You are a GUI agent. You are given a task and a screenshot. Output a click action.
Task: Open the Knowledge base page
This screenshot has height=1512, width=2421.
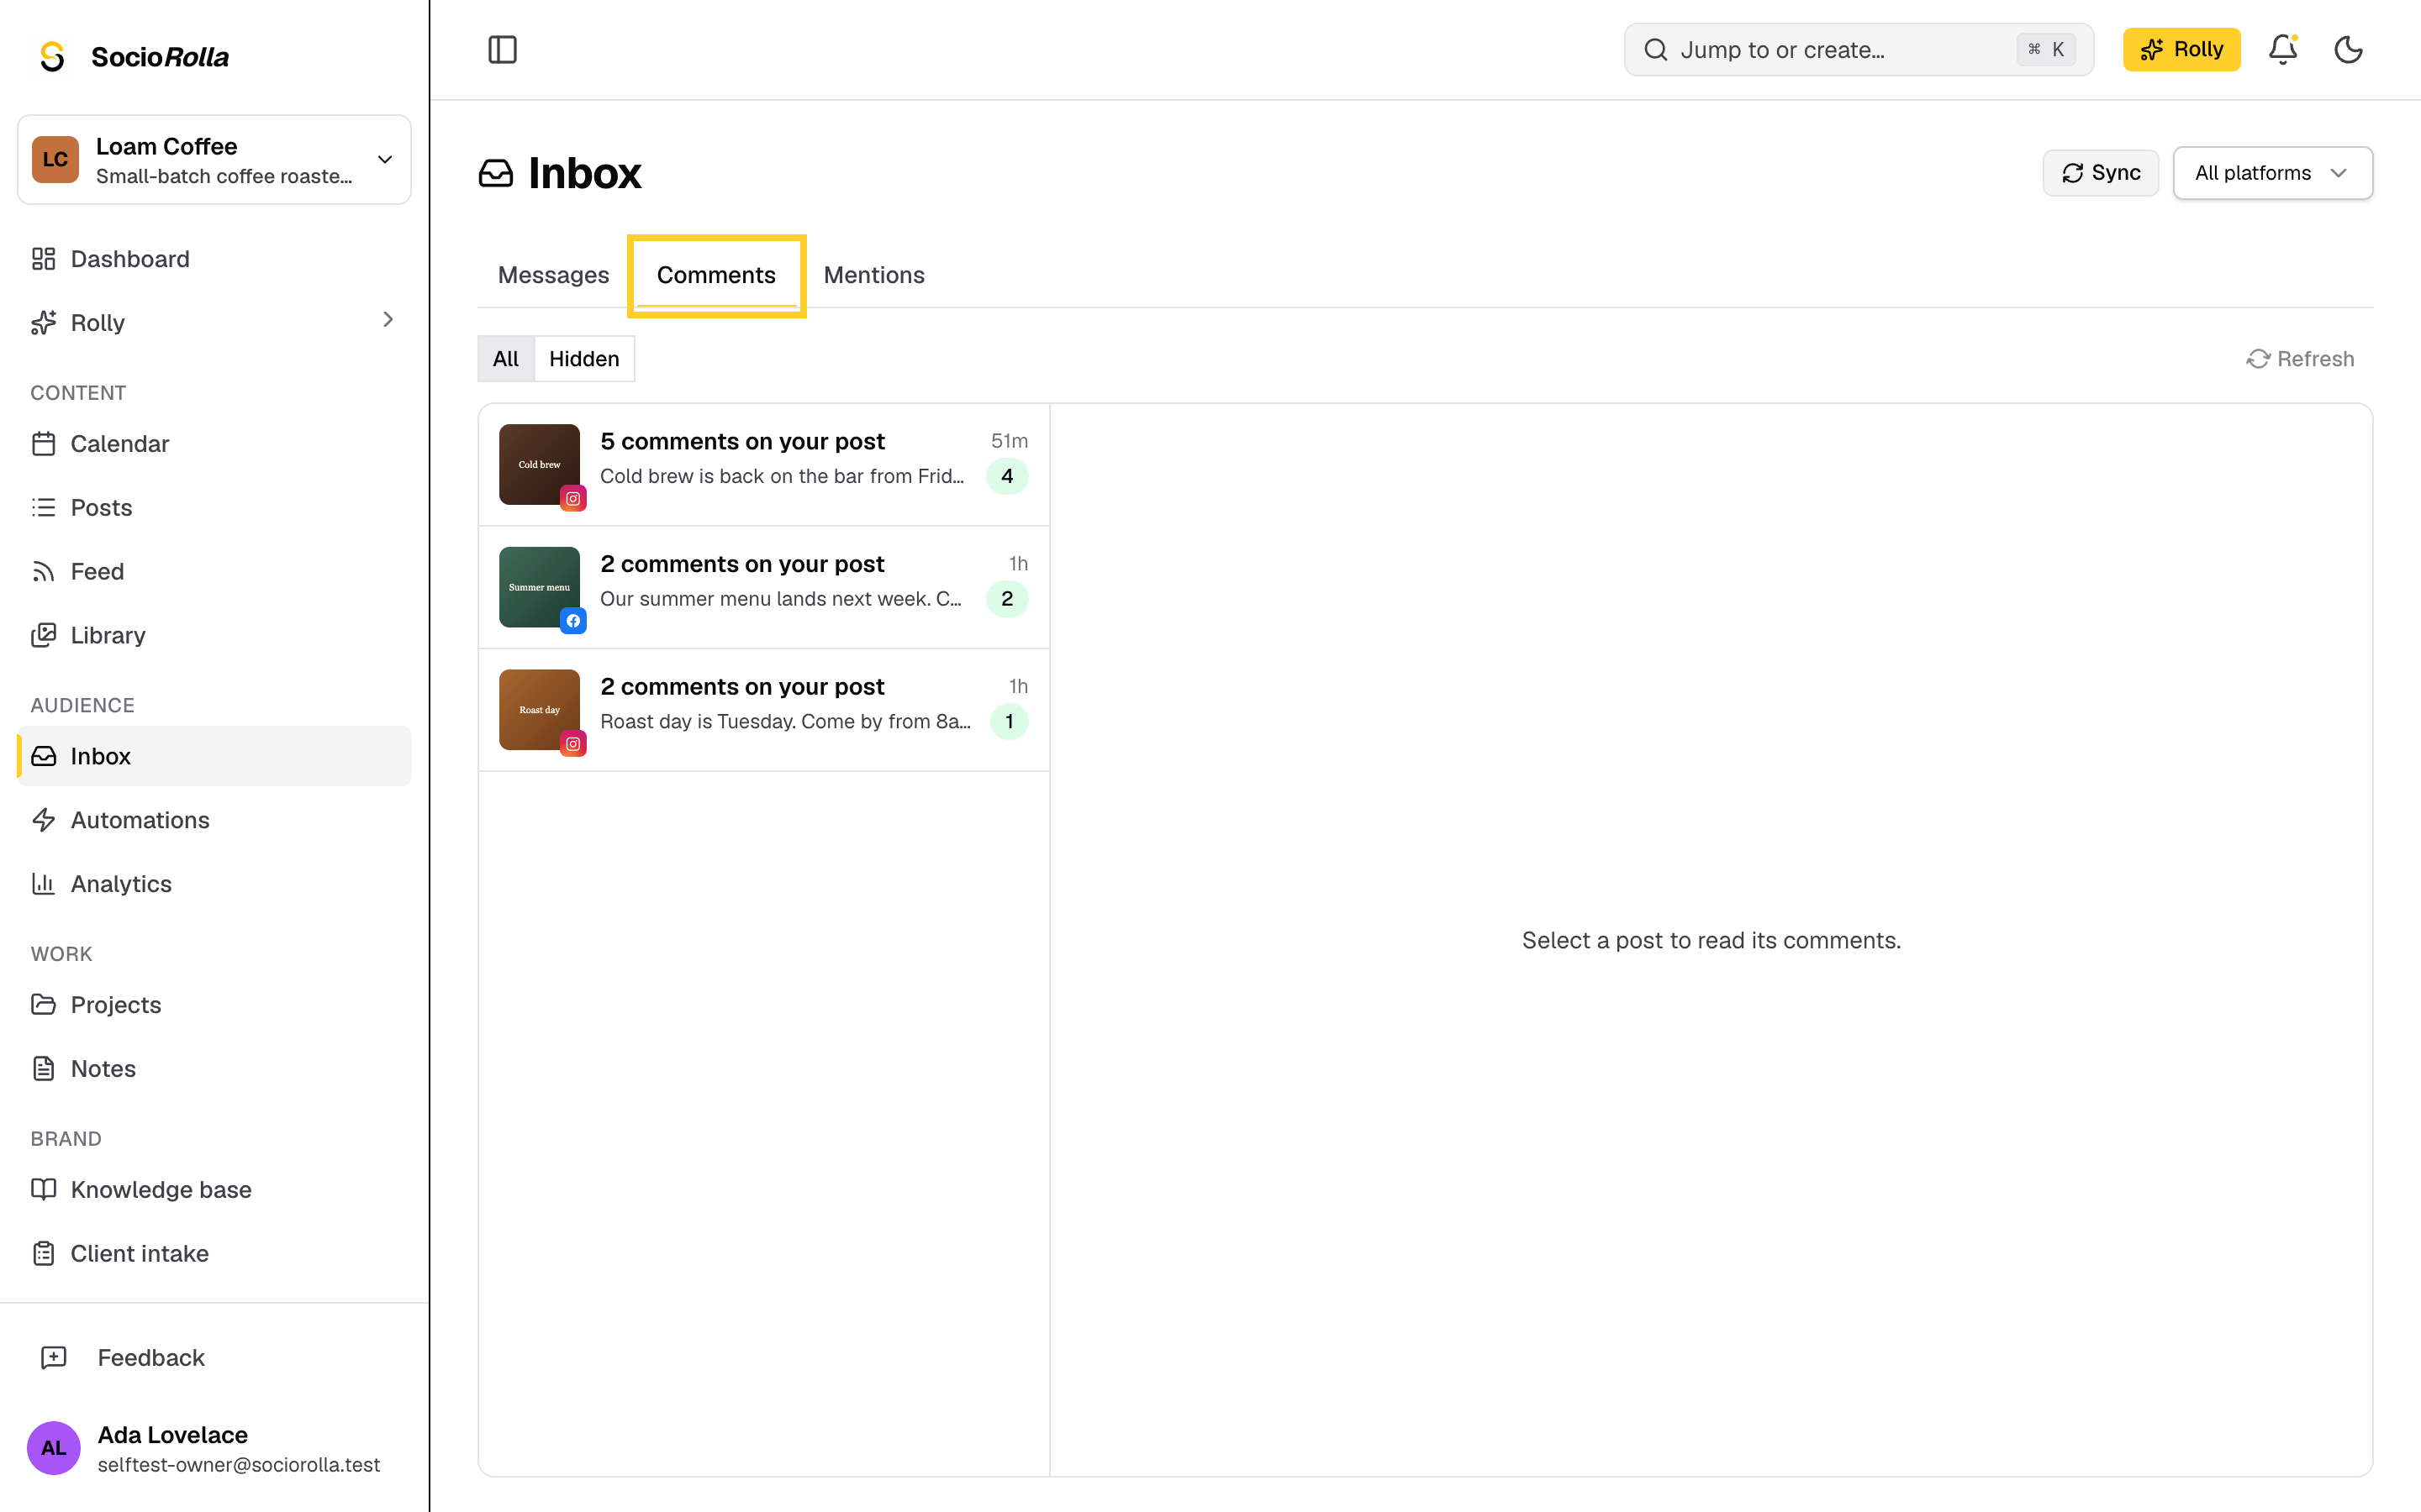pos(214,1189)
